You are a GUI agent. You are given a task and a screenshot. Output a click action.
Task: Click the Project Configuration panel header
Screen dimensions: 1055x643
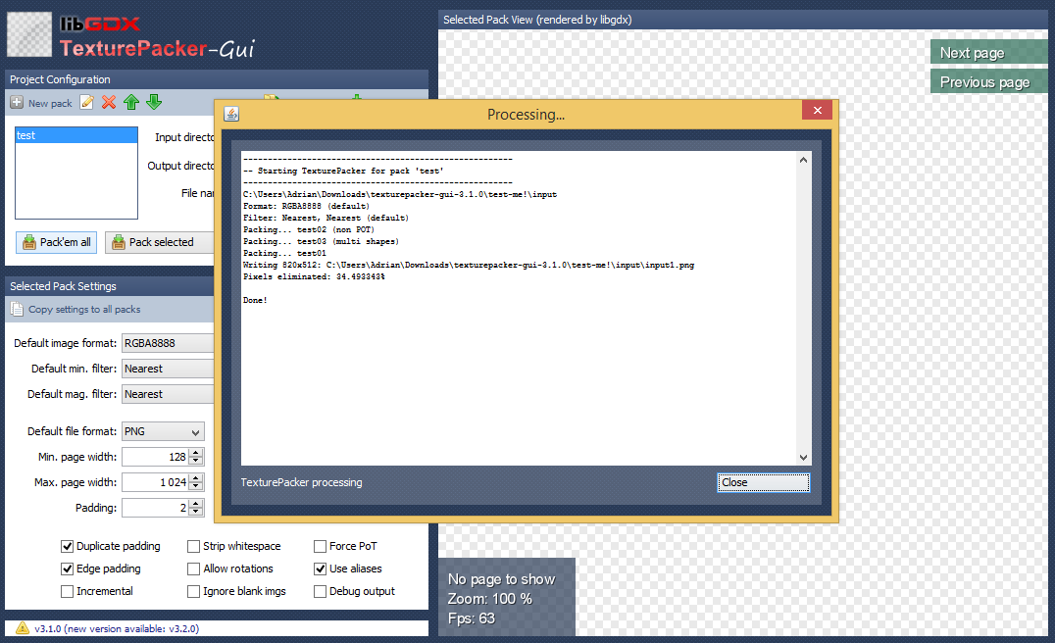pos(217,79)
